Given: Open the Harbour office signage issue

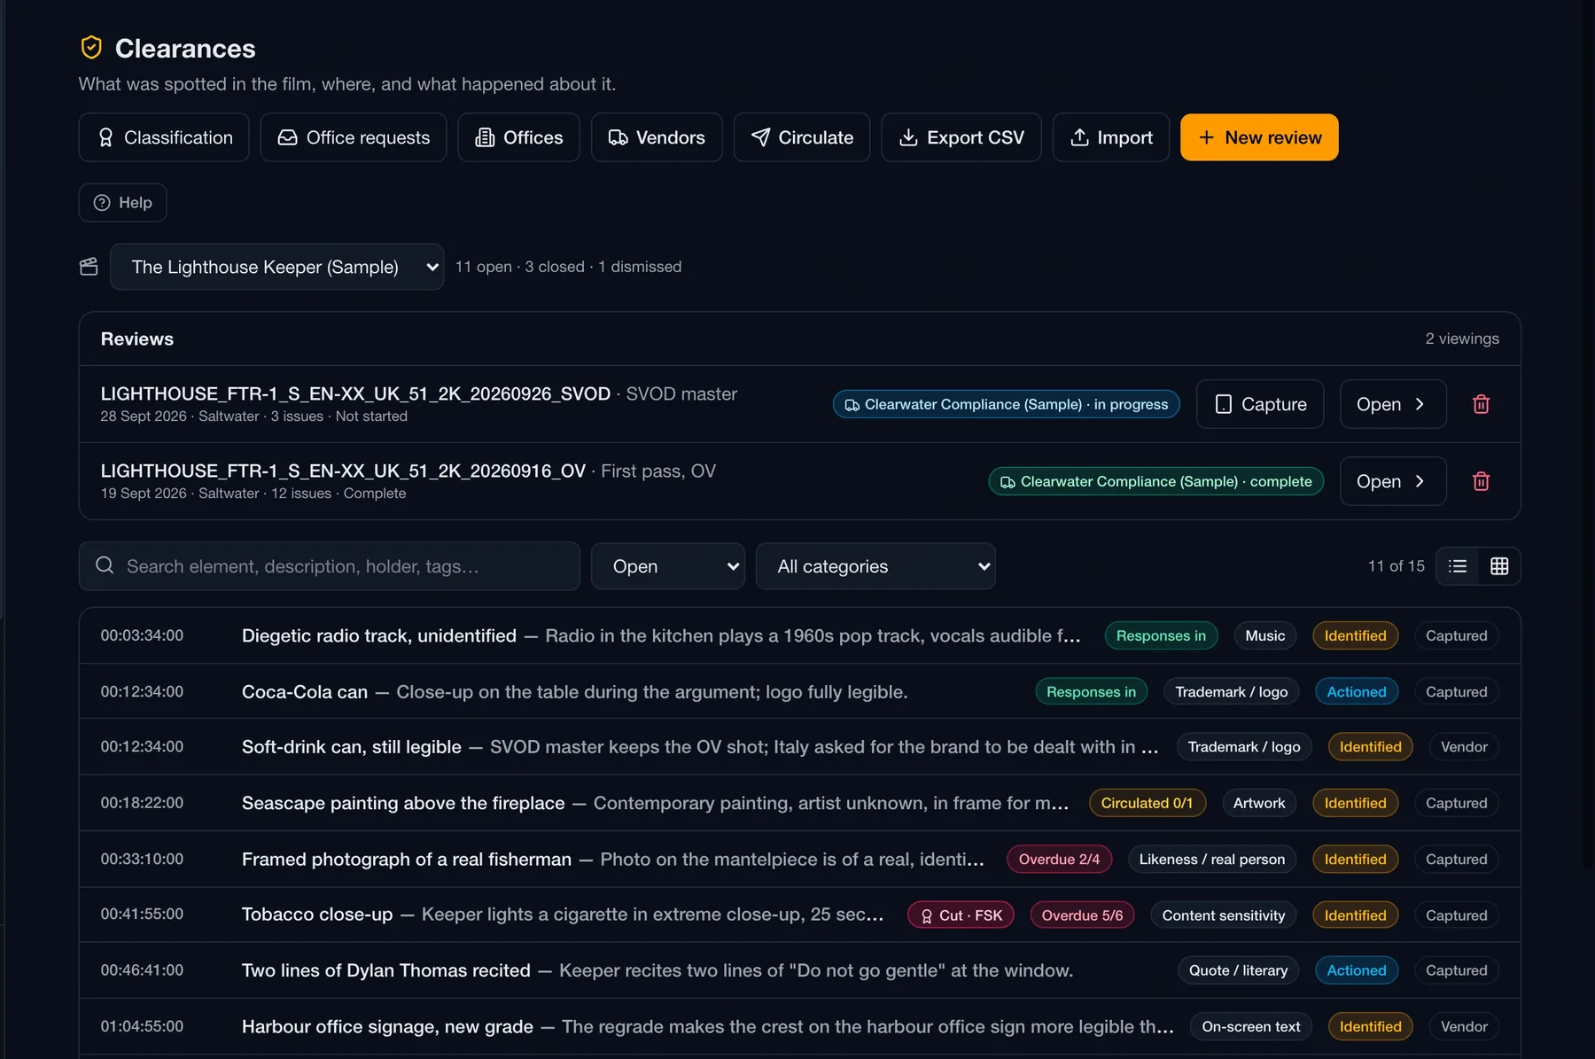Looking at the screenshot, I should point(799,1026).
